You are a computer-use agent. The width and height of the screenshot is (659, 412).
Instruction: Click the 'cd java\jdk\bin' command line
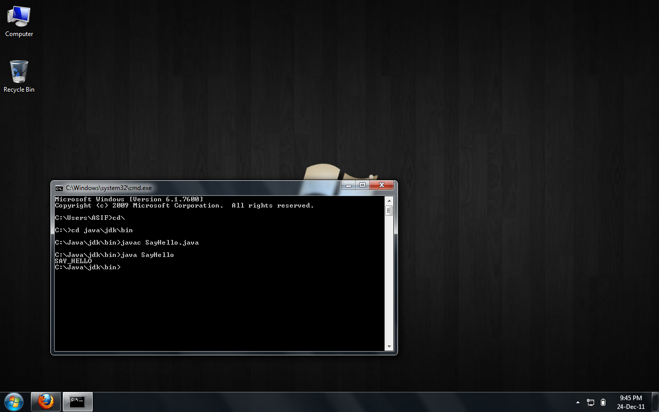tap(94, 230)
